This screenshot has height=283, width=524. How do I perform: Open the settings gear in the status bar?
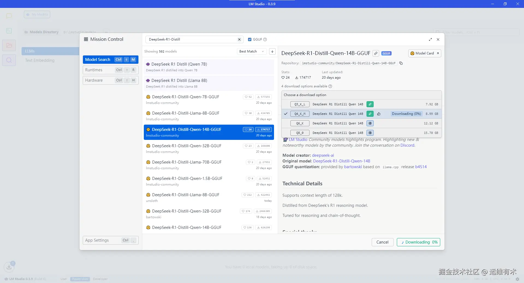[517, 279]
